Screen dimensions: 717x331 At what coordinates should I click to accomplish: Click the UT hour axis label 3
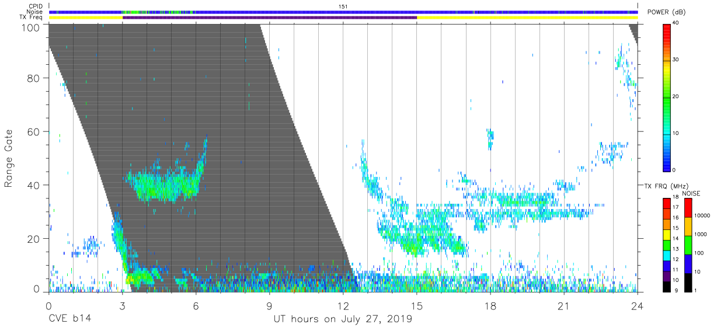(x=122, y=305)
